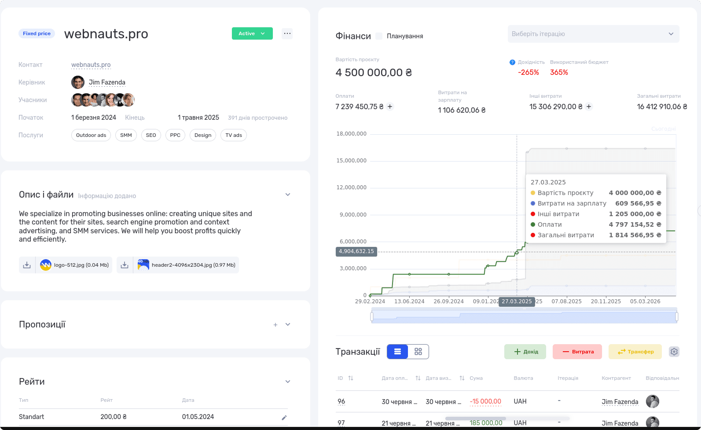Click transactions horizontal scrollbar
Screen dimensions: 701x430
476,419
